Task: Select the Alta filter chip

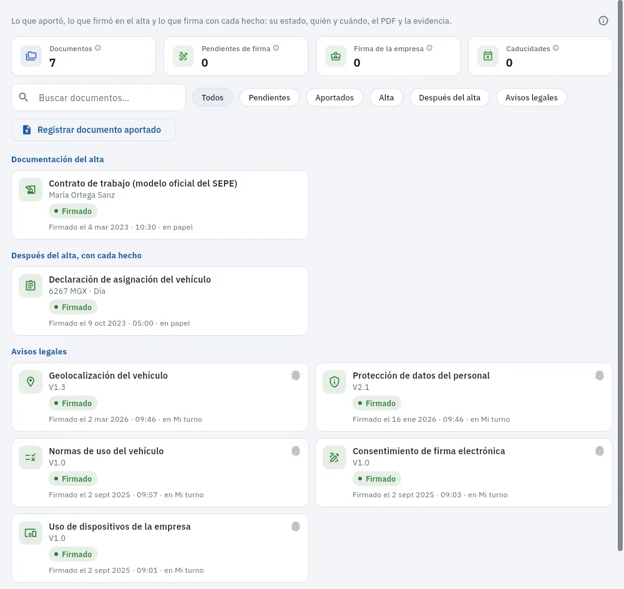Action: pyautogui.click(x=386, y=97)
